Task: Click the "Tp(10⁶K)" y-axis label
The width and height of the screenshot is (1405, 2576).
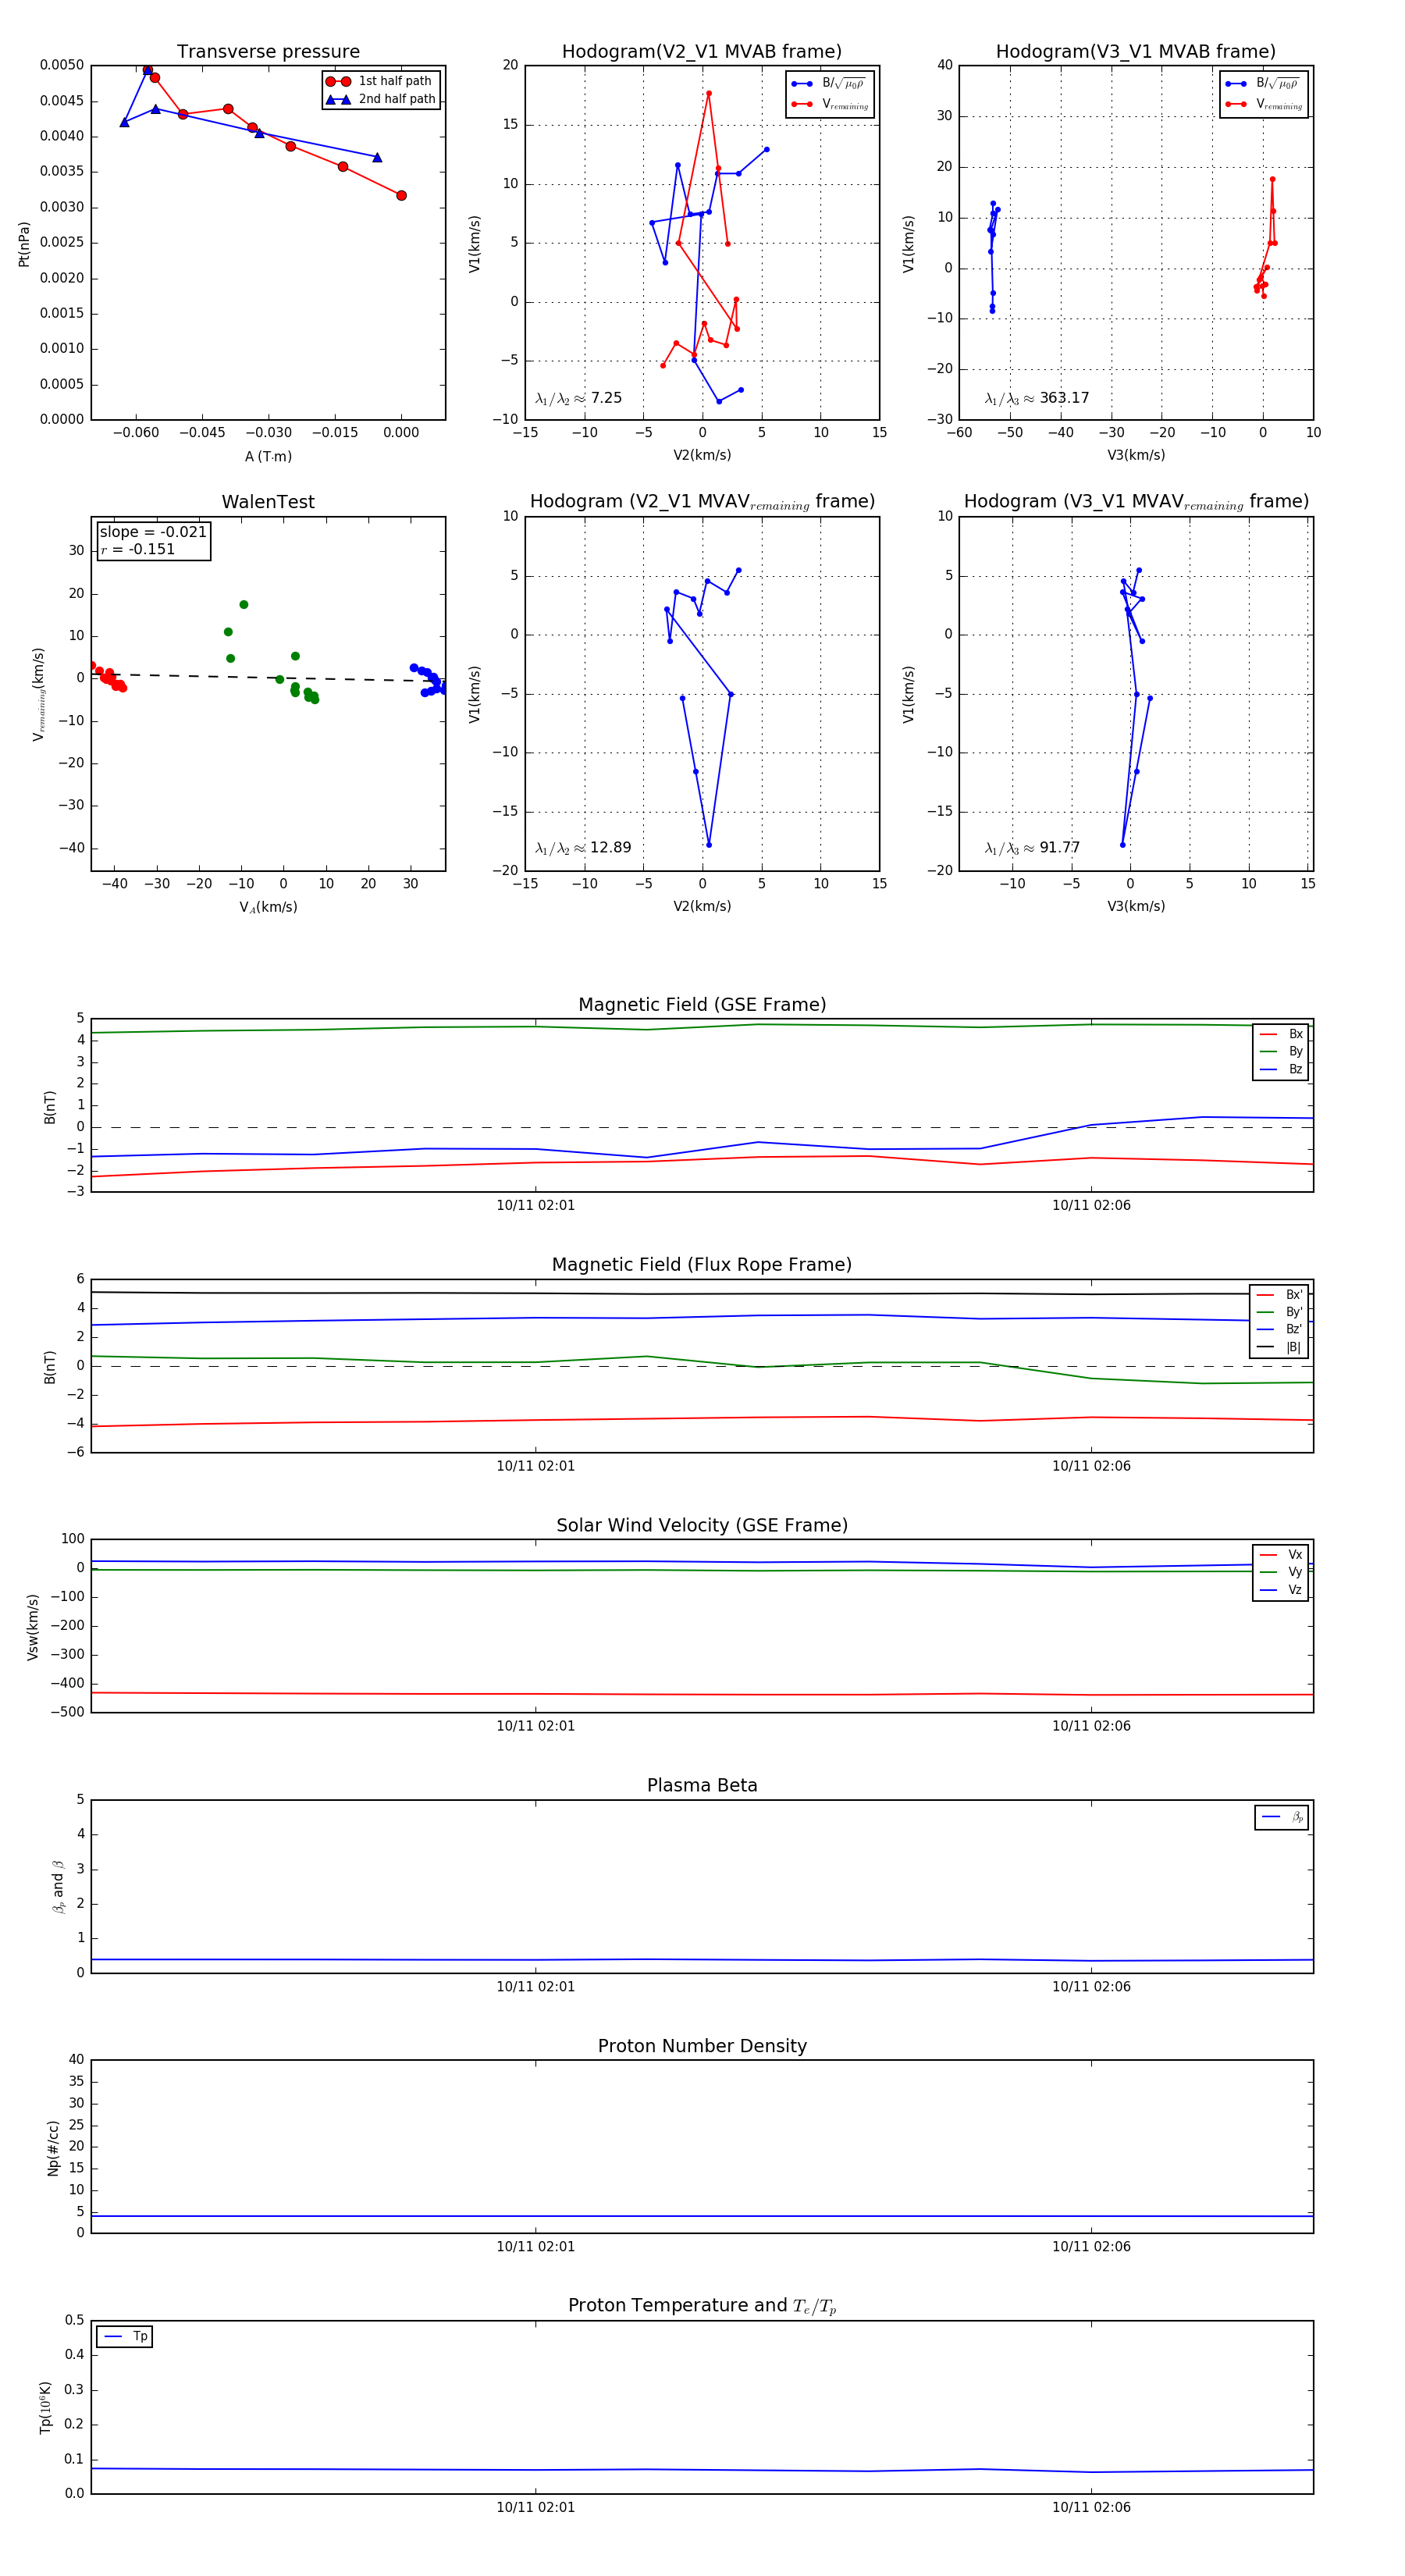Action: pos(45,2408)
